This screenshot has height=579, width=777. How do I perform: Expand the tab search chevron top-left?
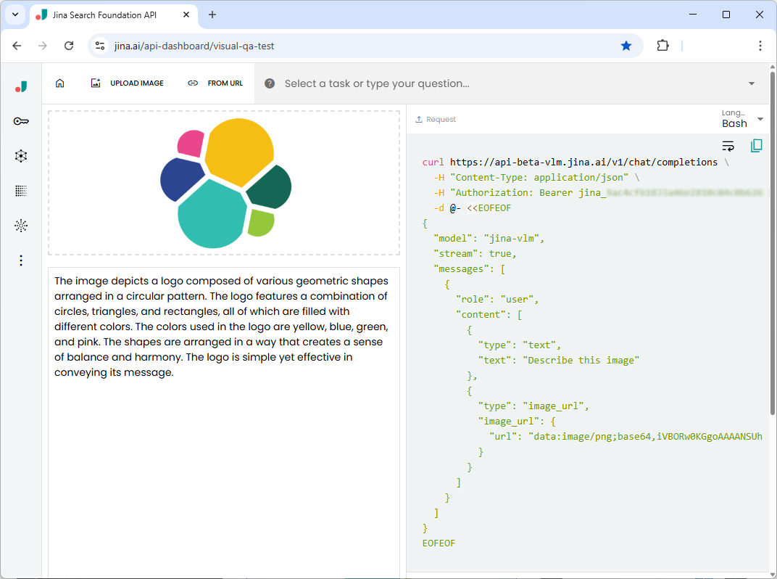pyautogui.click(x=14, y=14)
